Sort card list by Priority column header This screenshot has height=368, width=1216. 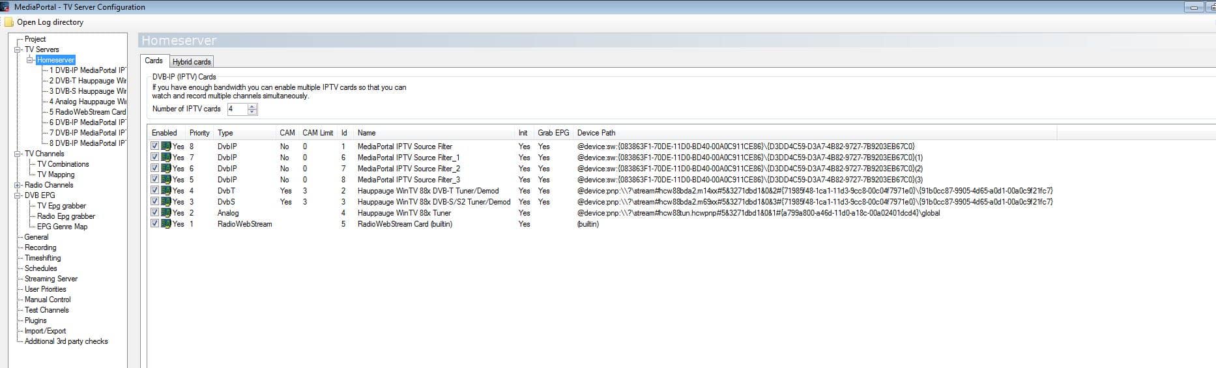[199, 133]
